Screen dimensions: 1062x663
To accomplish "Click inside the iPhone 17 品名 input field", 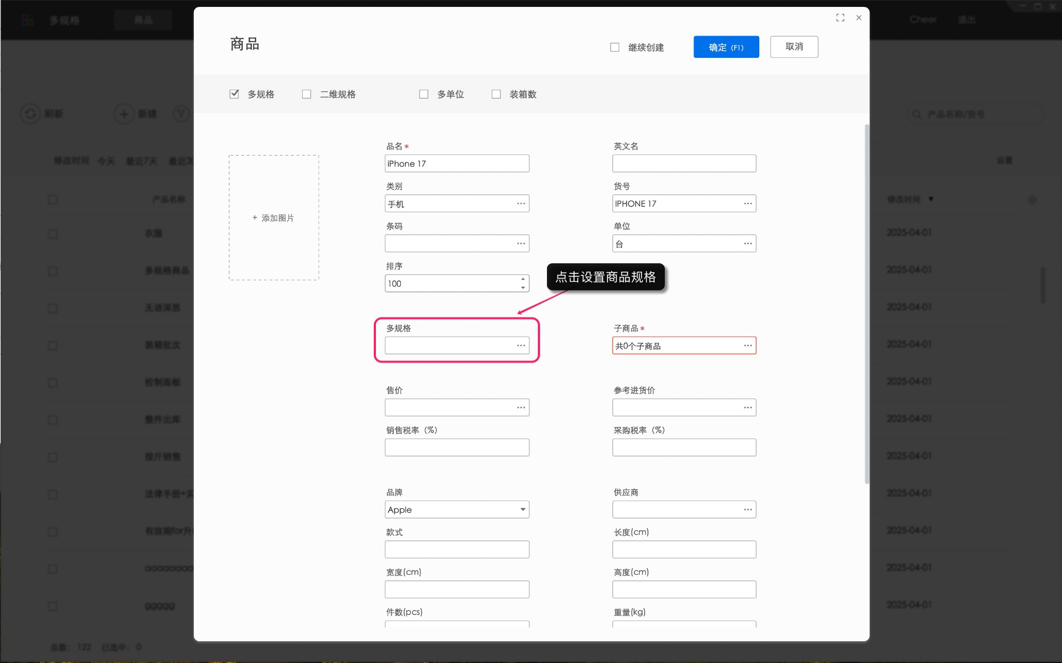I will coord(457,163).
